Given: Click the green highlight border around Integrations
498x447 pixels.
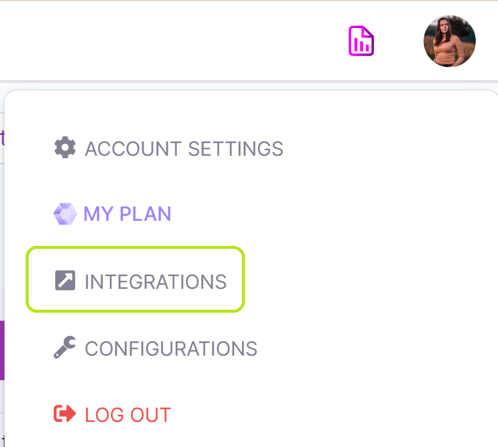Looking at the screenshot, I should [136, 247].
